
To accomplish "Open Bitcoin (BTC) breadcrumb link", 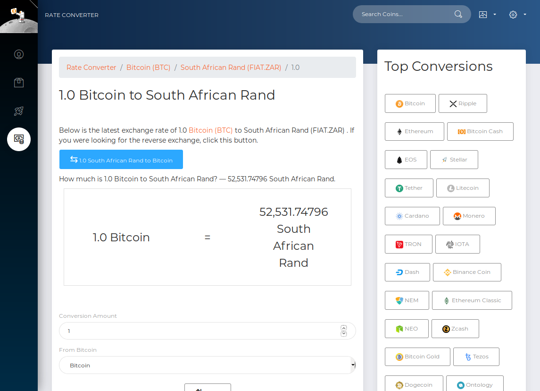I will (149, 68).
